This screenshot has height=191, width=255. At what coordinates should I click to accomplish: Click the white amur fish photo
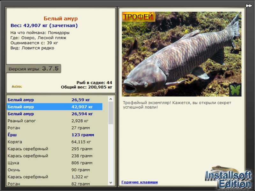(x=182, y=54)
